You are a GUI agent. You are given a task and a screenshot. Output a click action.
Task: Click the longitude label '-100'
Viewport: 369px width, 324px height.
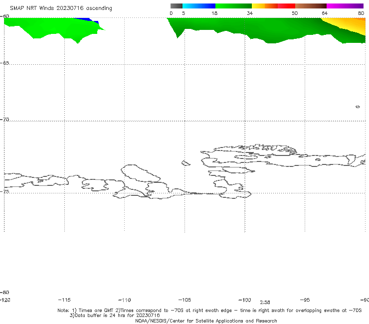(245, 300)
